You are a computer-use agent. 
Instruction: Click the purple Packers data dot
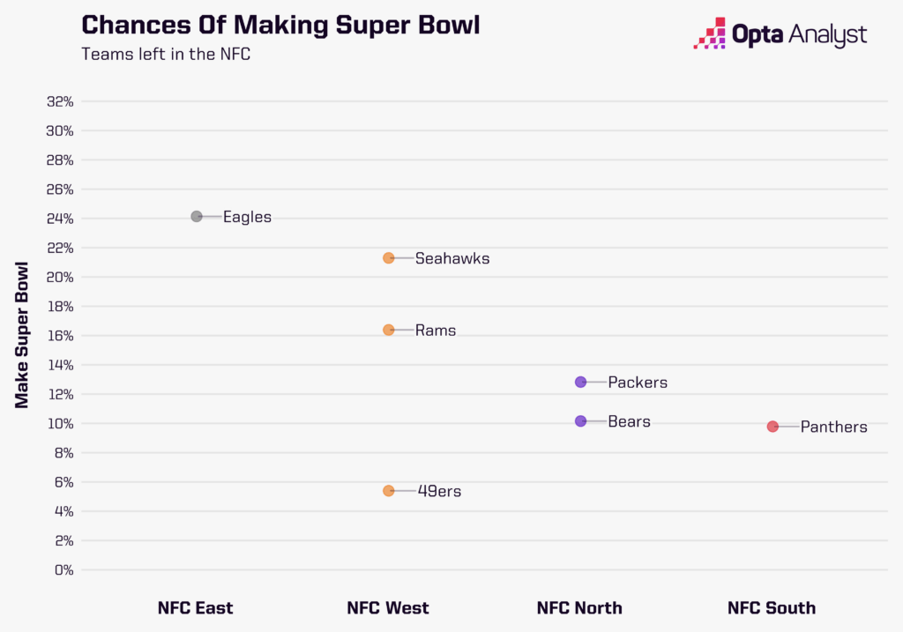[580, 383]
